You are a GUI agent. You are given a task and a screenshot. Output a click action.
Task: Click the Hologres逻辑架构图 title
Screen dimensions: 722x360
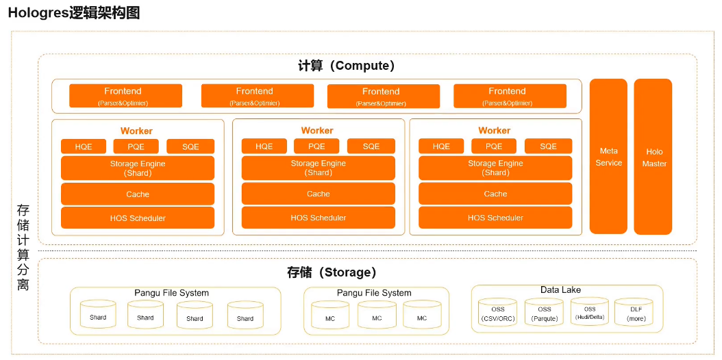(x=74, y=13)
